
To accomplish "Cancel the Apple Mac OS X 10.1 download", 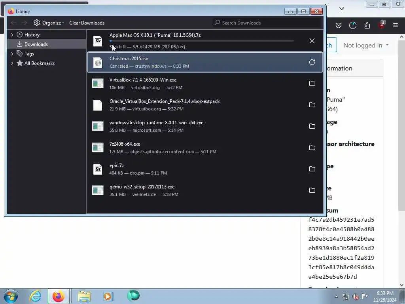I will 312,41.
